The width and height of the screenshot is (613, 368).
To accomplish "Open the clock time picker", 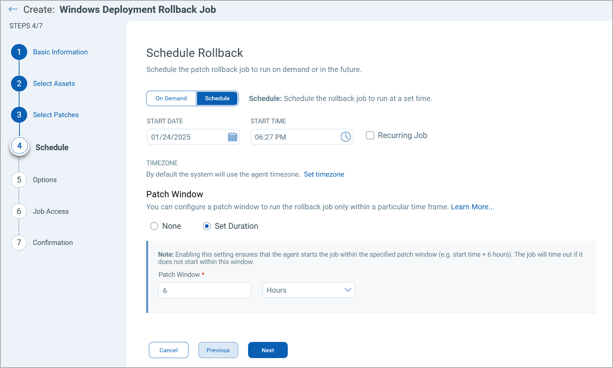I will (345, 137).
